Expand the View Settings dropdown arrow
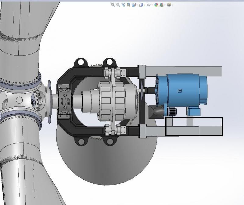Viewport: 244px width, 205px height. (172, 5)
